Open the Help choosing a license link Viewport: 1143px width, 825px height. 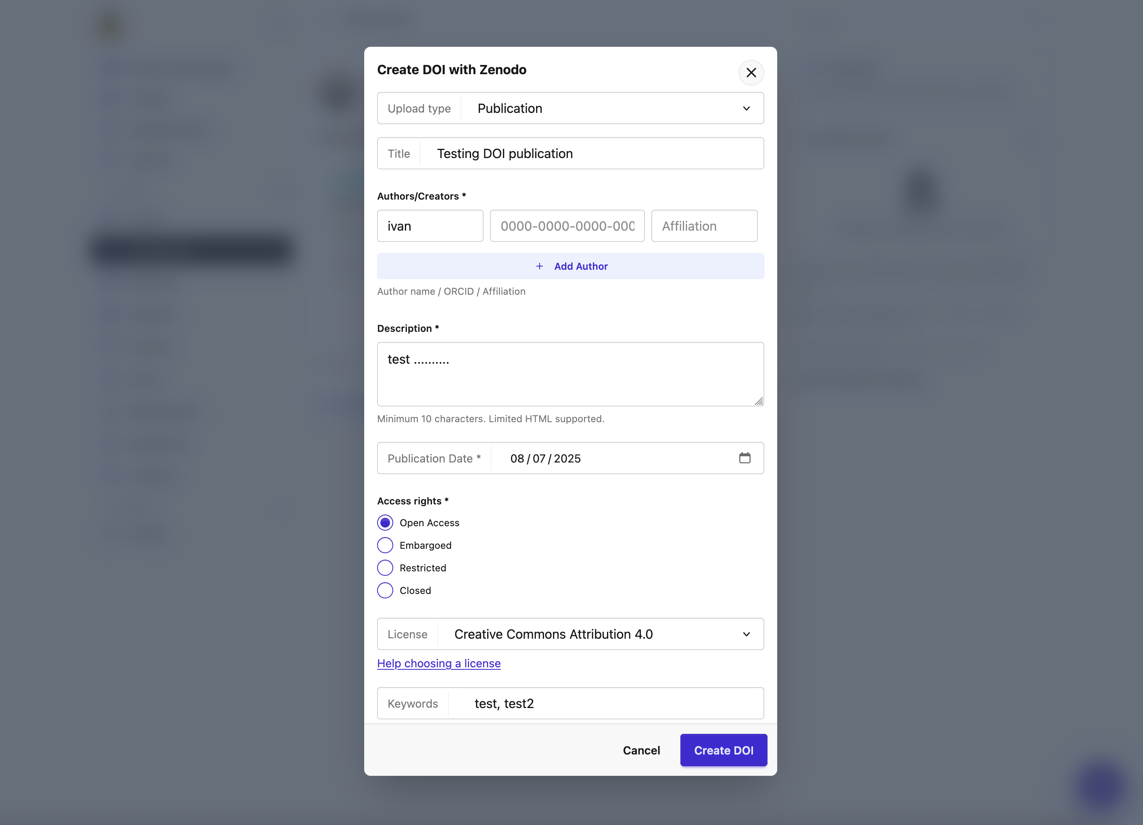(x=438, y=663)
